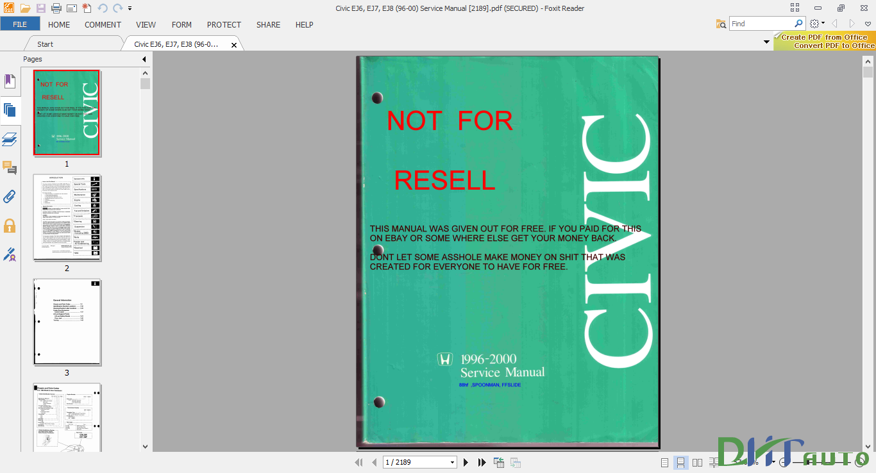This screenshot has width=876, height=473.
Task: Switch to single page view
Action: point(665,462)
